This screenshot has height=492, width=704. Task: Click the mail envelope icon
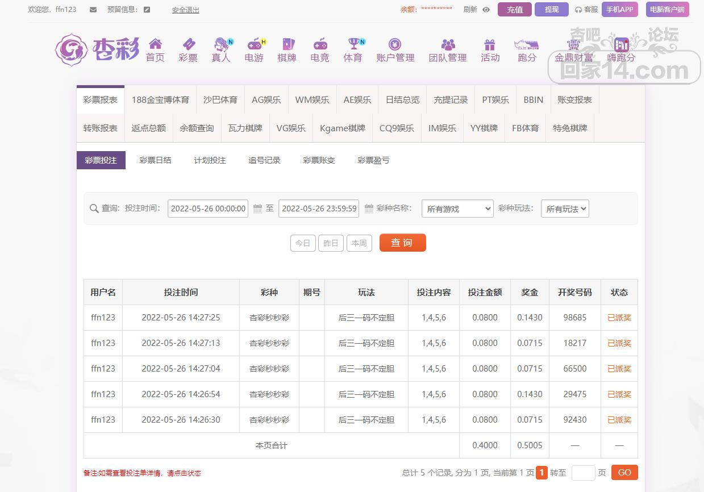pyautogui.click(x=93, y=10)
